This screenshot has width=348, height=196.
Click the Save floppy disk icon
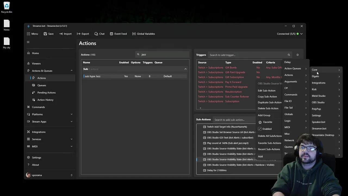[45, 34]
